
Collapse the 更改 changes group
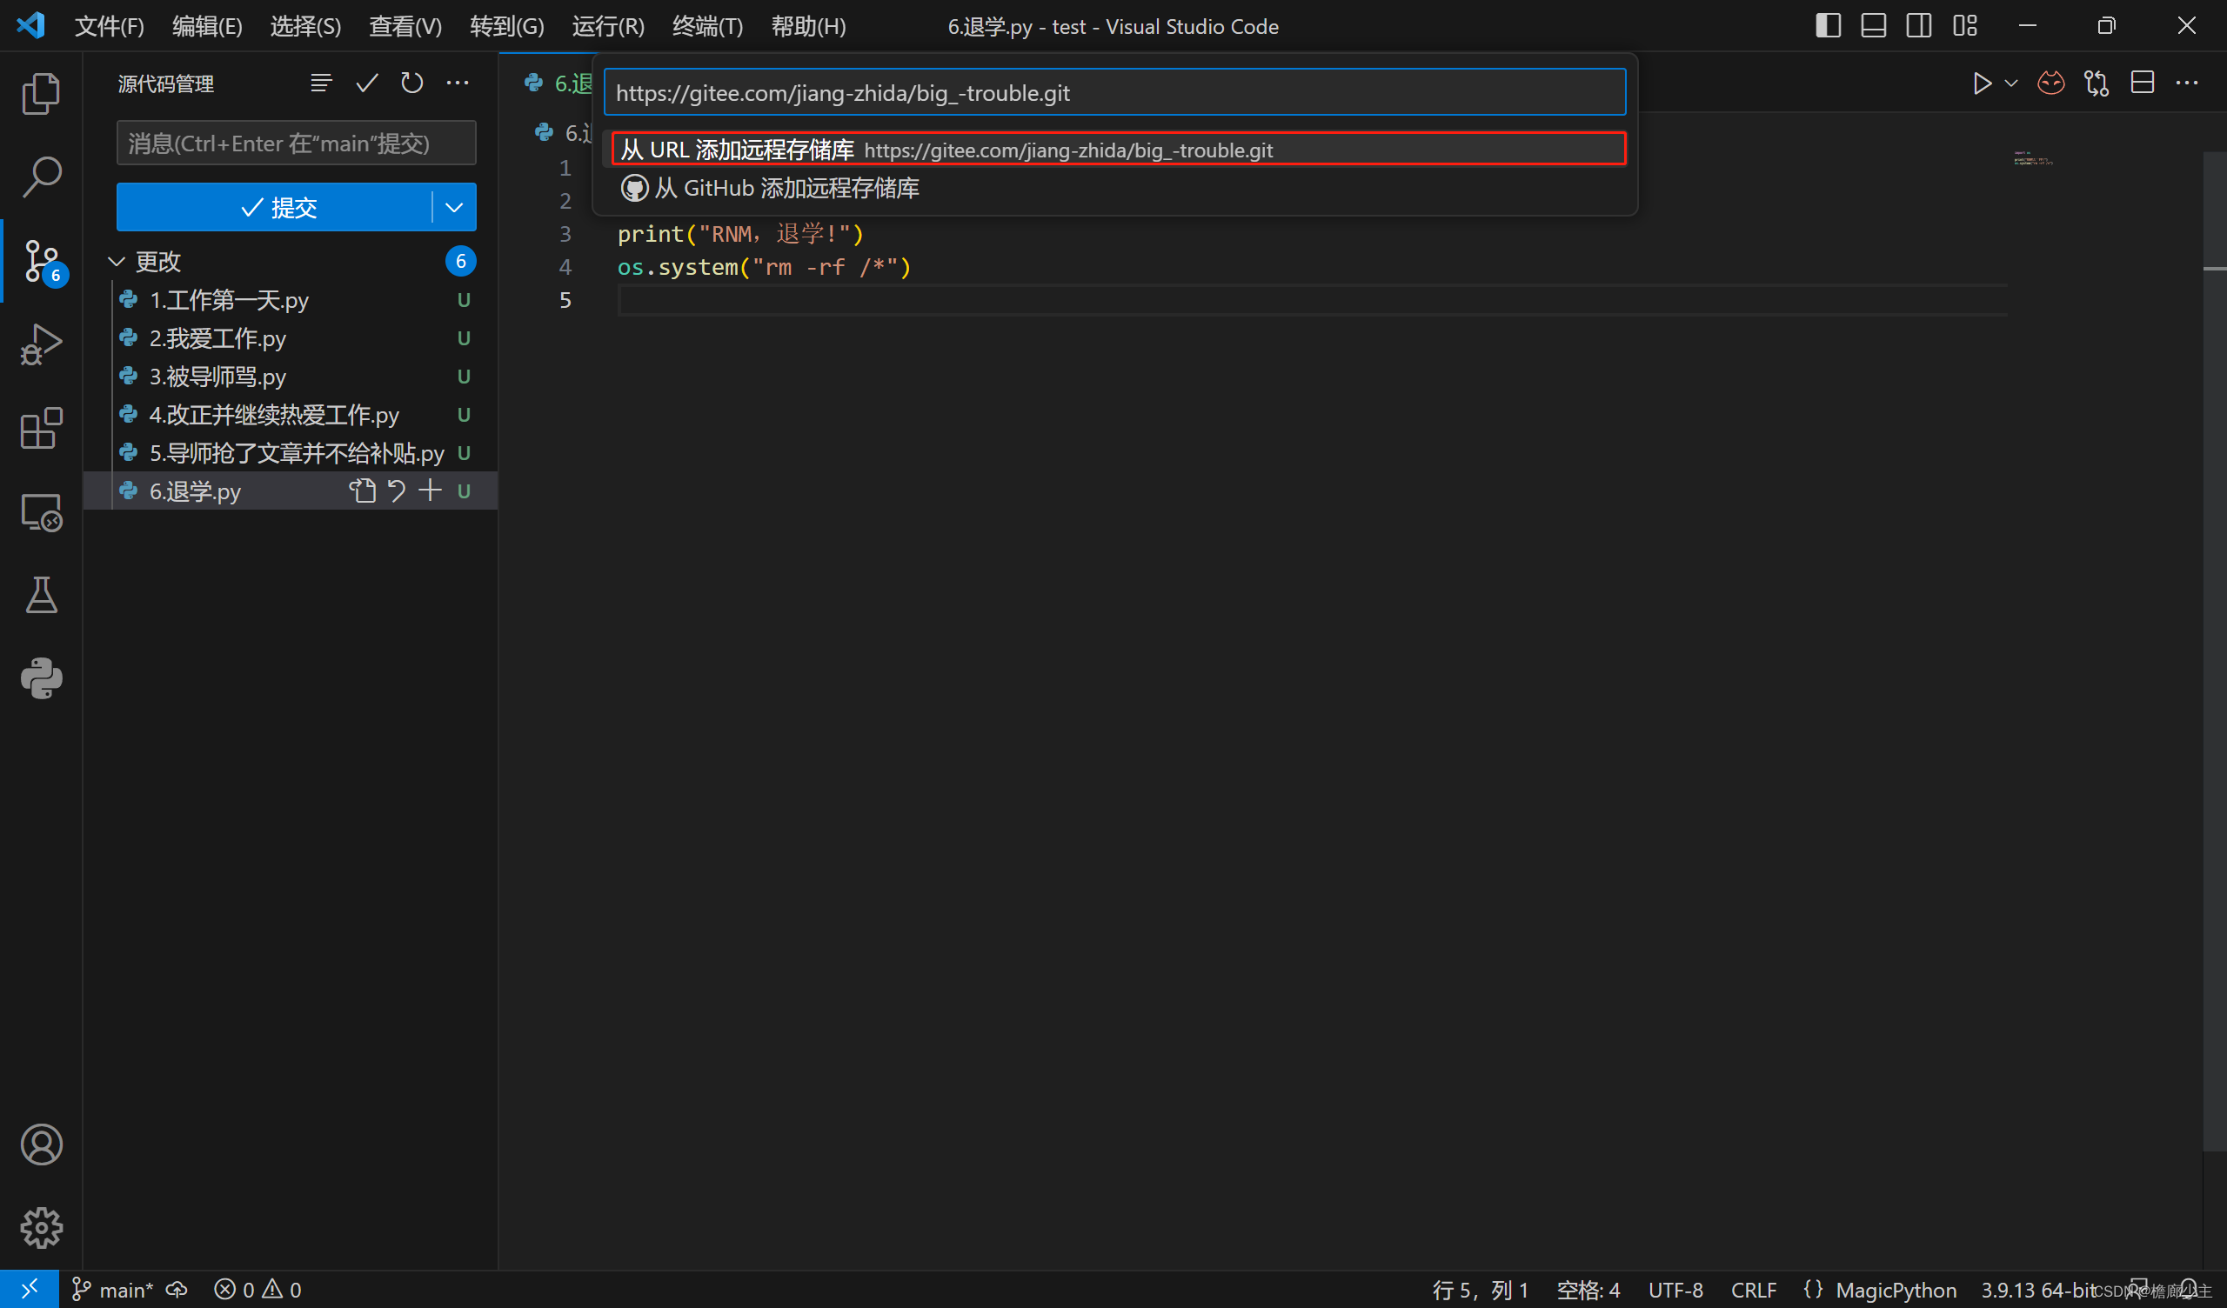pos(116,262)
